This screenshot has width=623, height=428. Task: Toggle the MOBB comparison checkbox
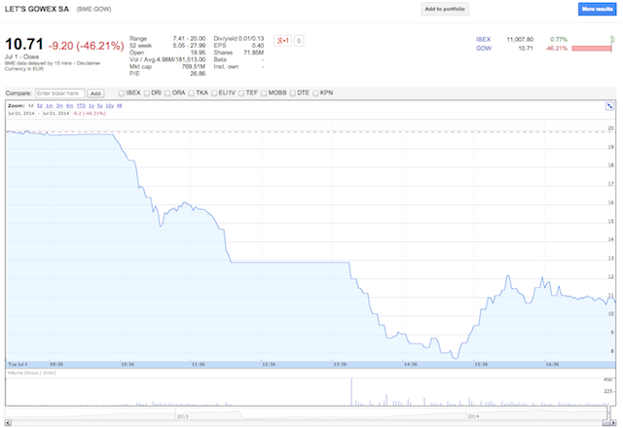[264, 93]
